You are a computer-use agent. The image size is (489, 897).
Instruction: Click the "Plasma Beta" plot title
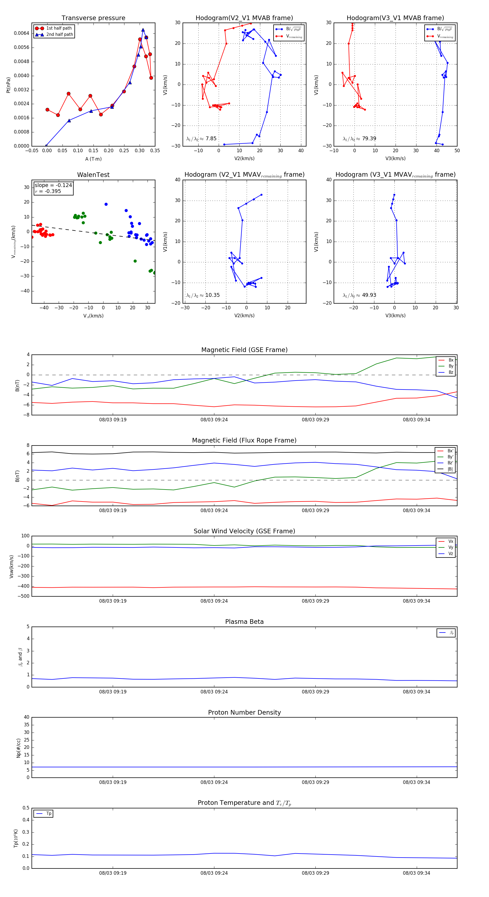(x=244, y=622)
